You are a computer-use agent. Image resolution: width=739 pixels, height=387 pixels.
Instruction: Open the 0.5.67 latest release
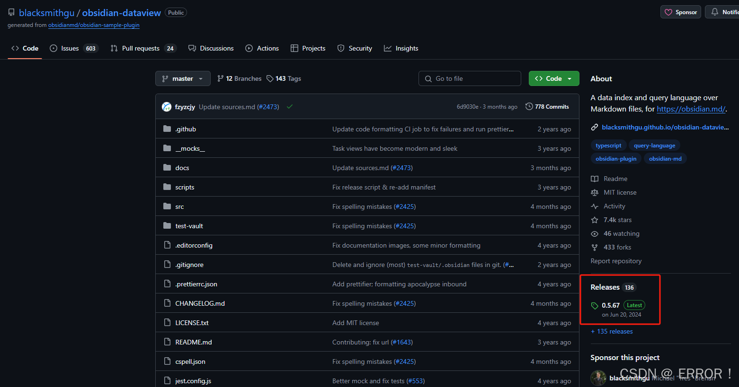[x=611, y=305]
